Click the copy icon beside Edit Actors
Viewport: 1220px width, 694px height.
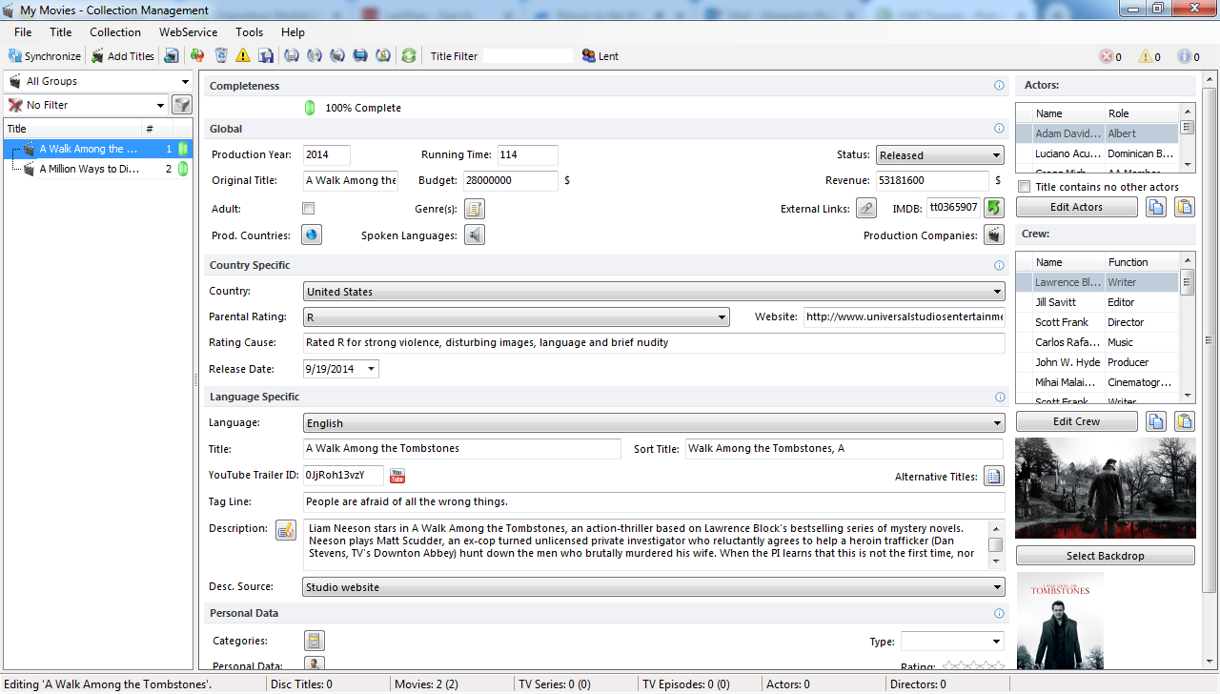coord(1155,207)
